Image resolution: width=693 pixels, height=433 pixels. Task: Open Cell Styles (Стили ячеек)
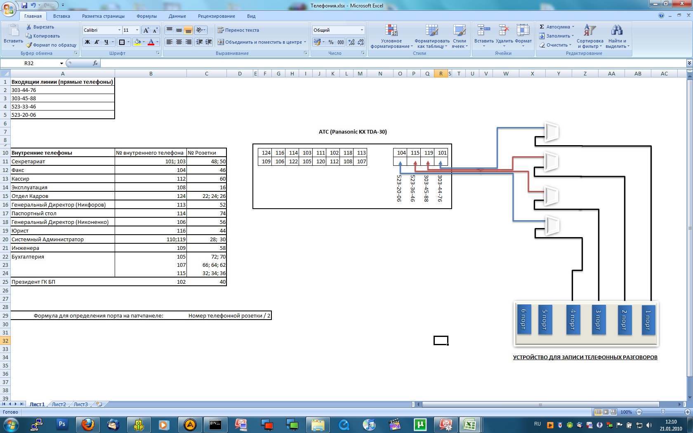(x=460, y=36)
